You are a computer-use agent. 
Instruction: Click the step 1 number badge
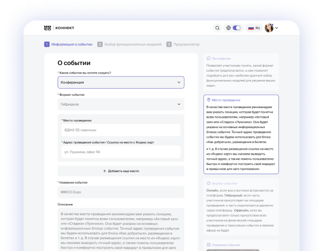coord(47,45)
